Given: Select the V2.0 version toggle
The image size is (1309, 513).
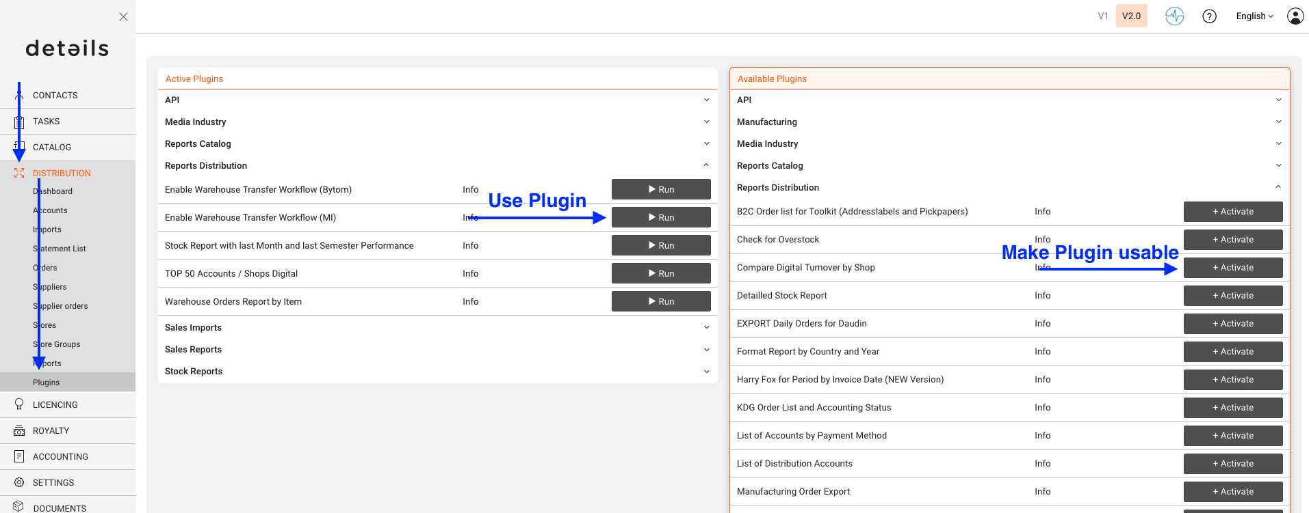Looking at the screenshot, I should [1131, 16].
